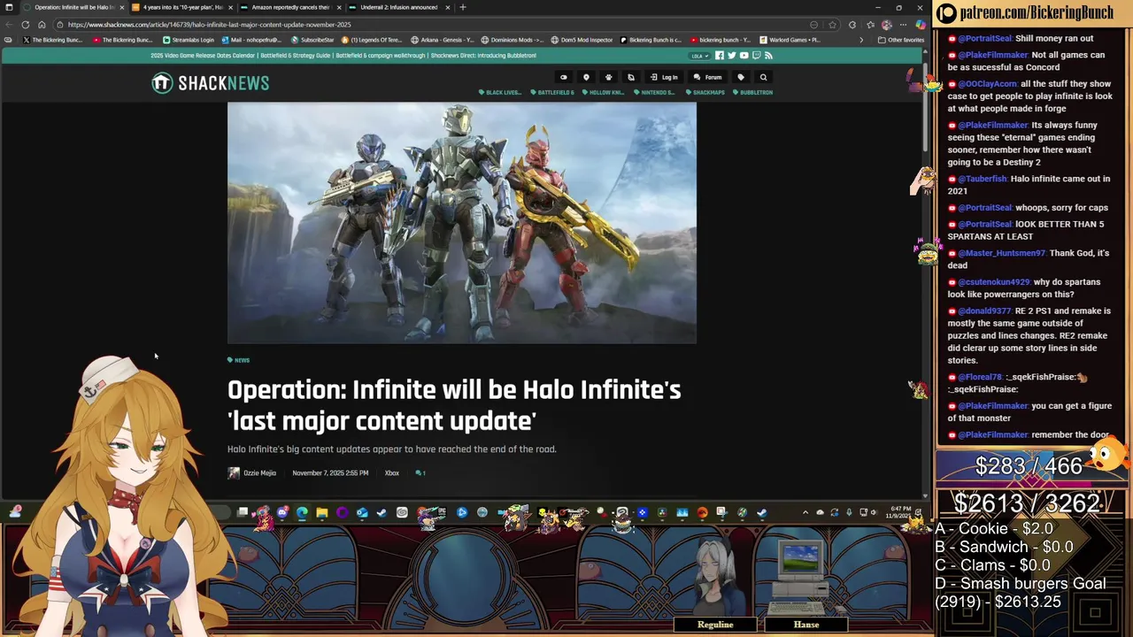
Task: Open the BATTLEFIELD 6 tag link
Action: 552,92
